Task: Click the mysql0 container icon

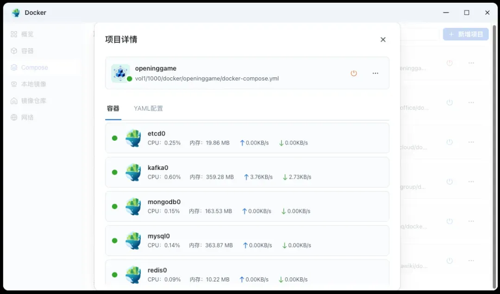Action: [133, 241]
